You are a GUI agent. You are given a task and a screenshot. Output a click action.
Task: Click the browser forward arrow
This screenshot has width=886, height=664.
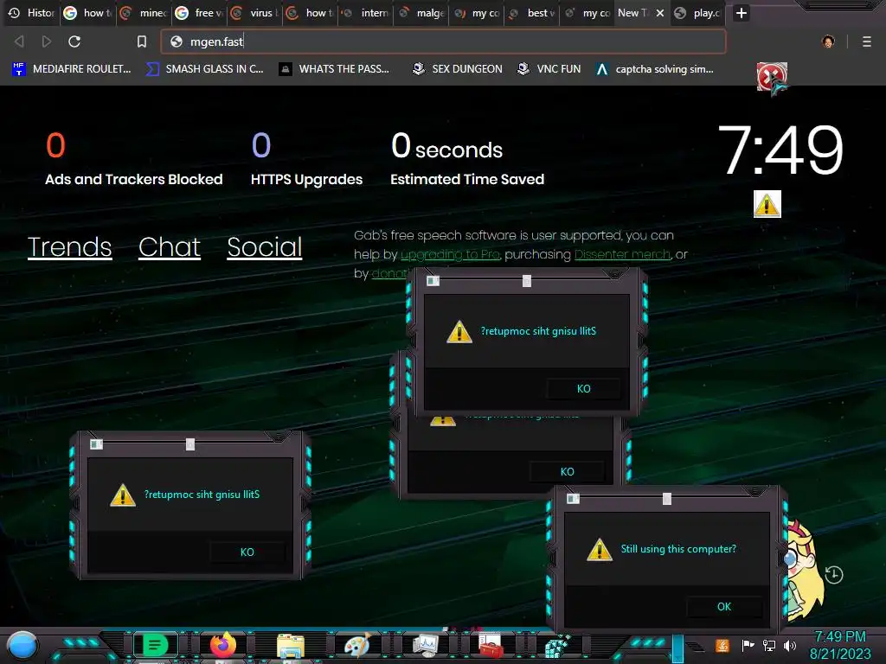coord(47,41)
